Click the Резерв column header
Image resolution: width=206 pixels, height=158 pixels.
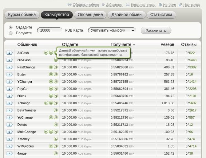[167, 44]
